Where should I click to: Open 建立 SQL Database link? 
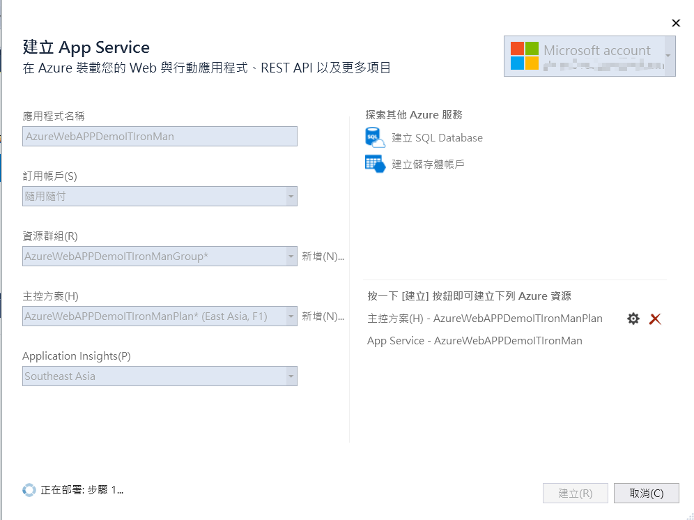437,138
